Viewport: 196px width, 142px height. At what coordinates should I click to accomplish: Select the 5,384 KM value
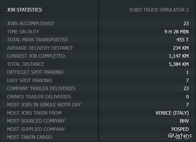point(179,64)
